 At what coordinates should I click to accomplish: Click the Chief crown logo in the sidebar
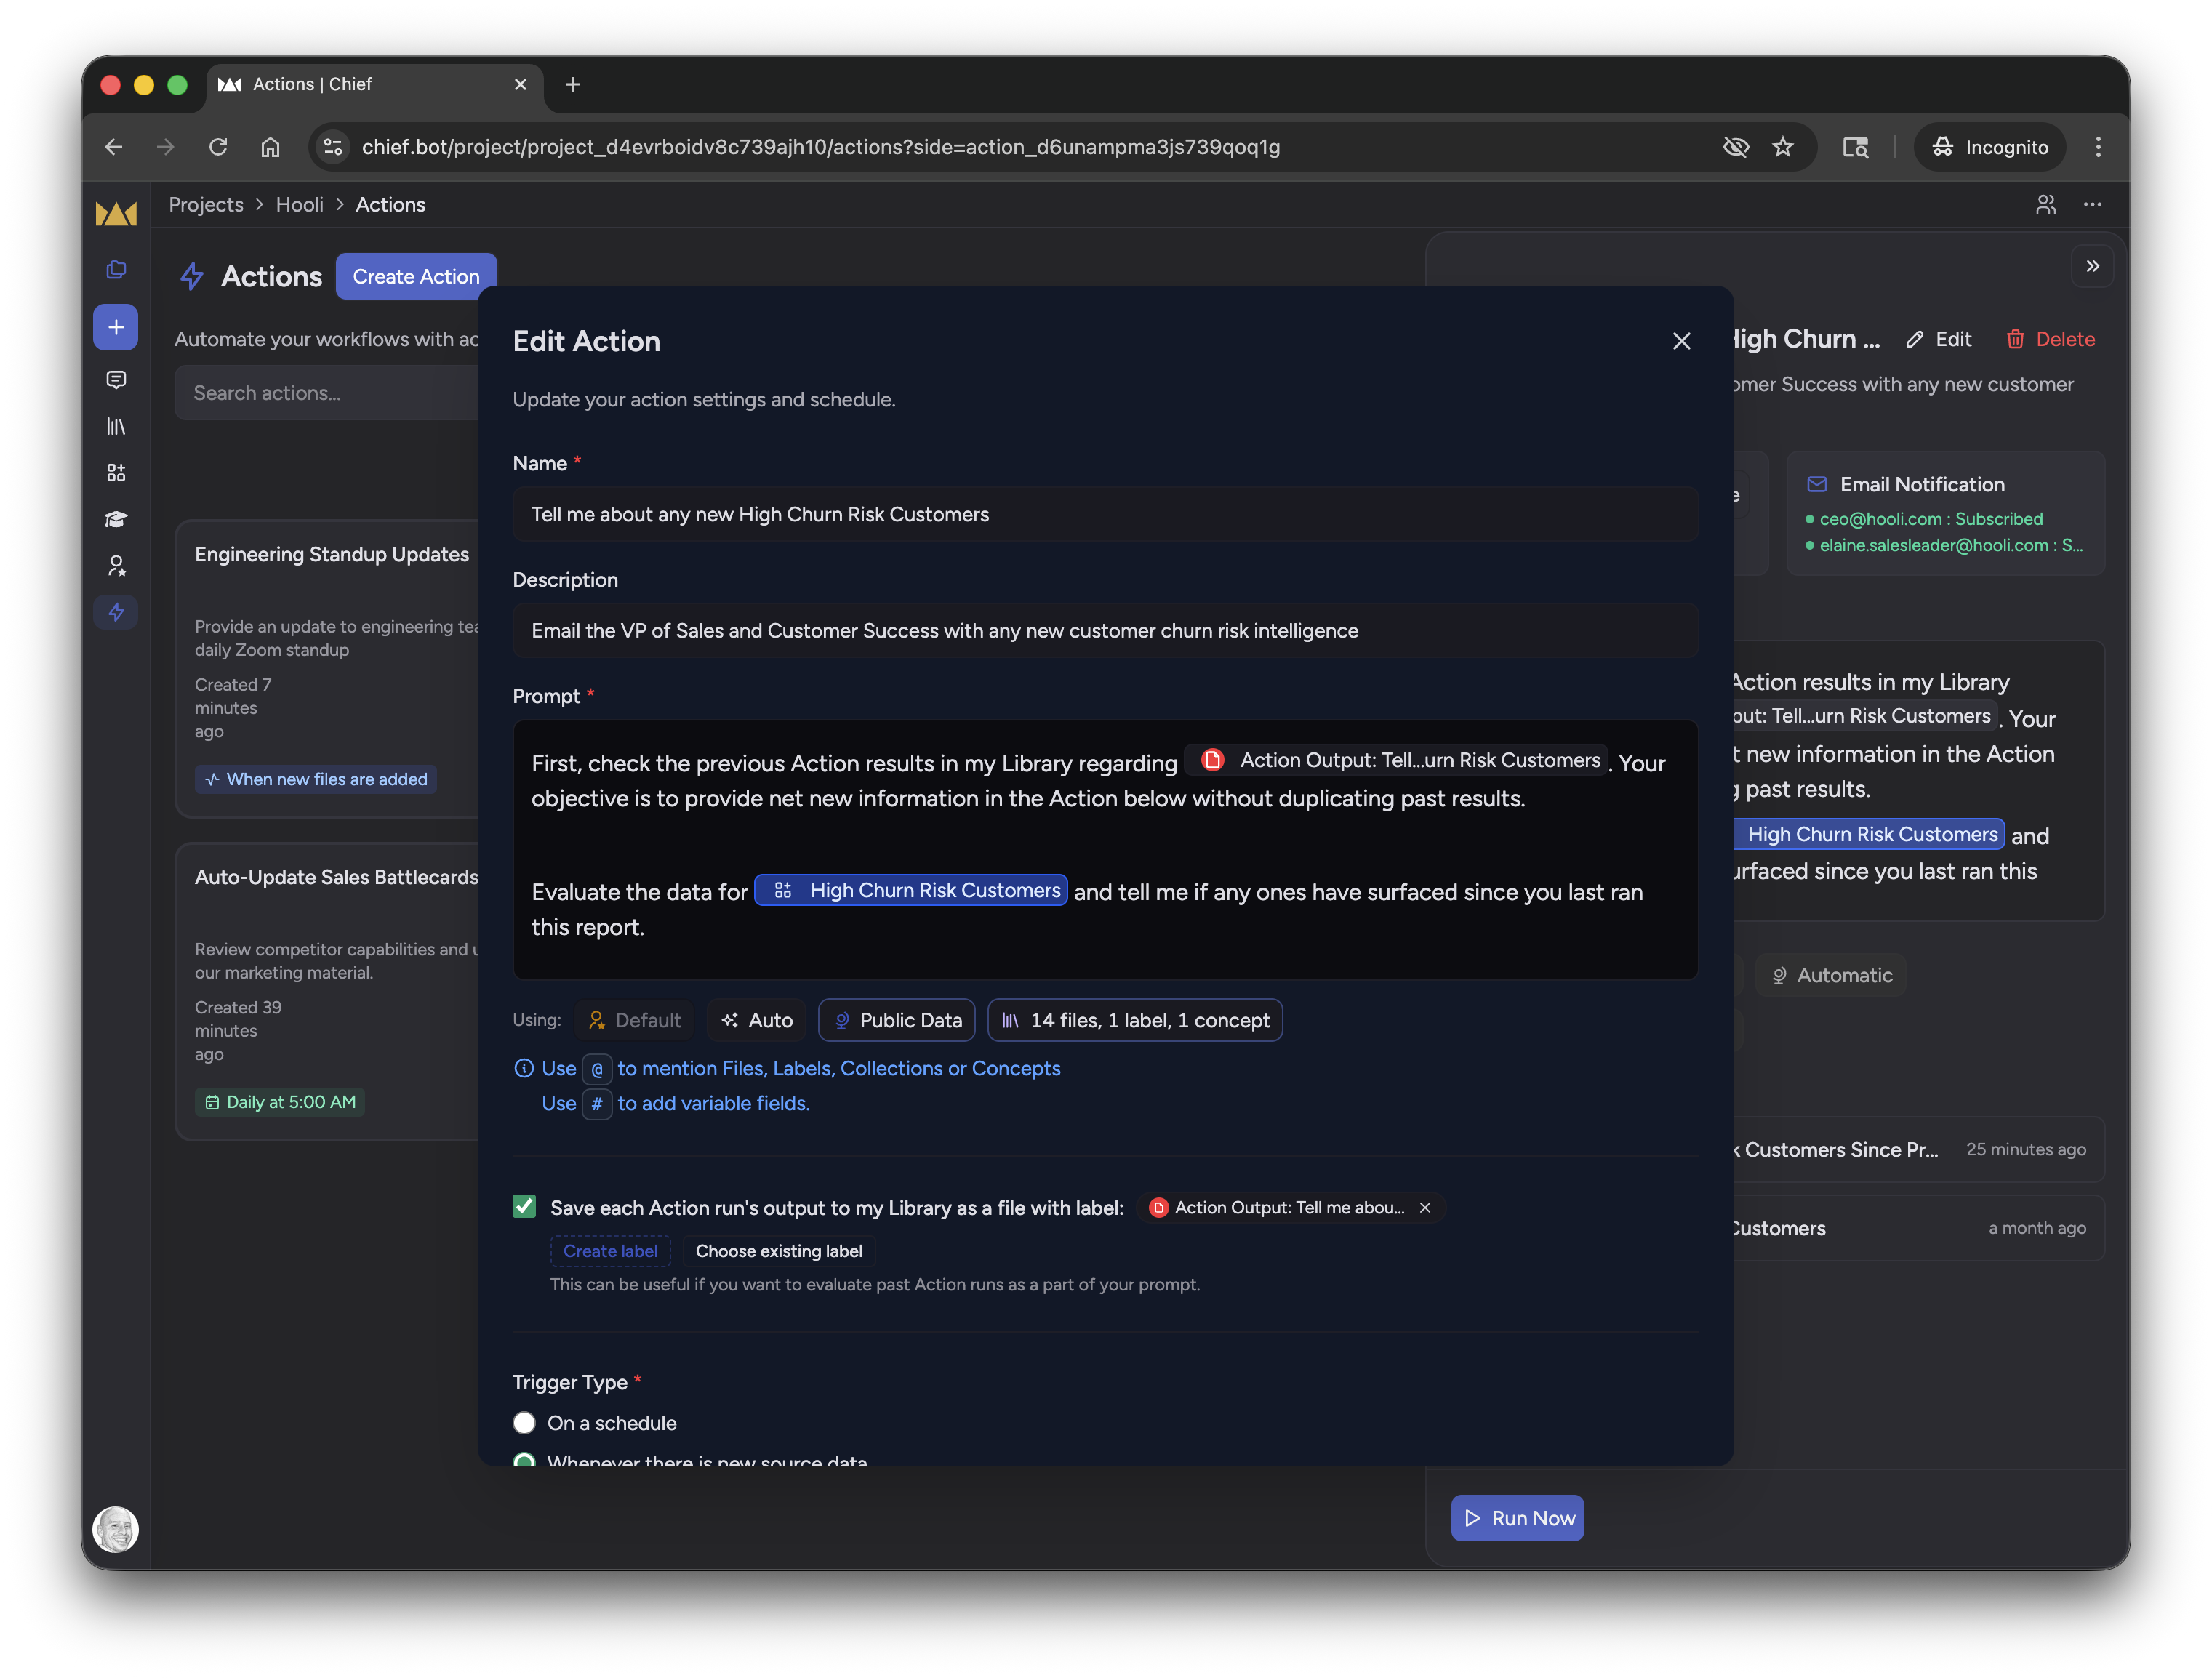point(116,213)
